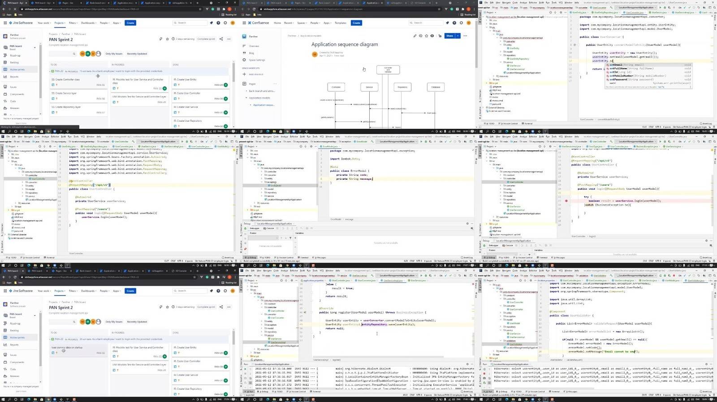Open Templates in Confluence navigation
717x402 pixels.
pos(341,23)
